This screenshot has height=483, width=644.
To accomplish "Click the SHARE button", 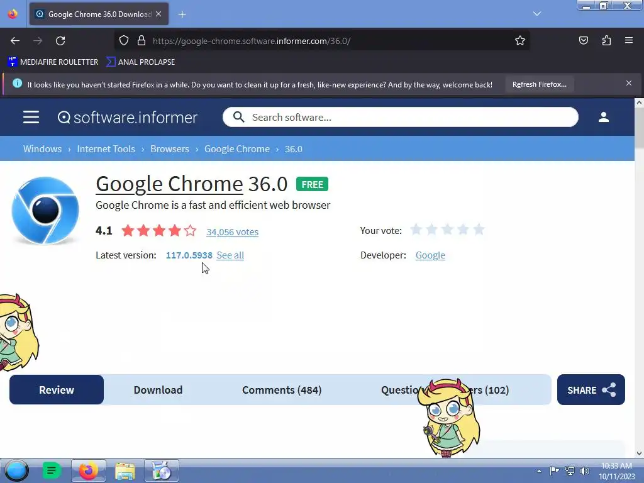I will [591, 390].
